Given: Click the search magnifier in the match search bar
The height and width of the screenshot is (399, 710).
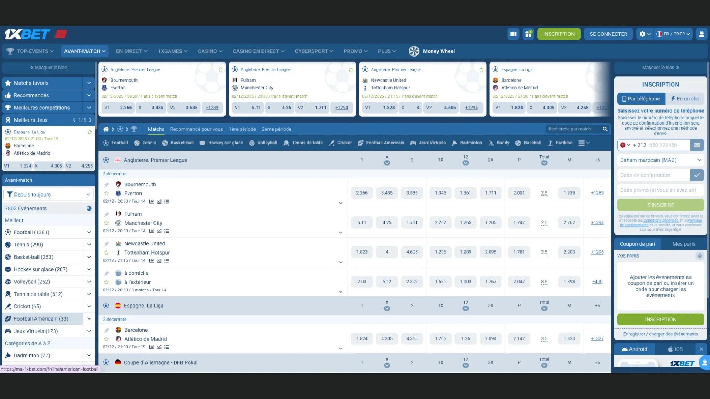Looking at the screenshot, I should 605,129.
